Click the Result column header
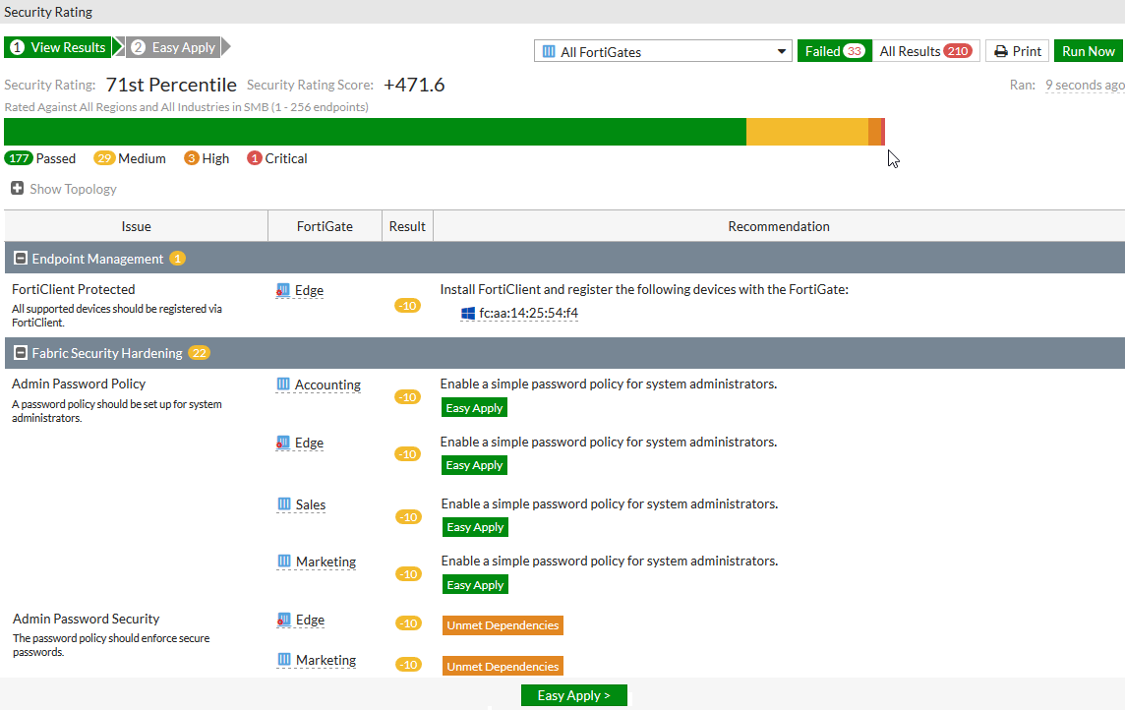The height and width of the screenshot is (710, 1125). click(x=407, y=226)
